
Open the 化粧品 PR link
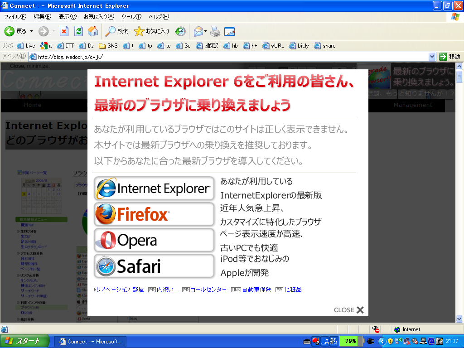pyautogui.click(x=293, y=290)
